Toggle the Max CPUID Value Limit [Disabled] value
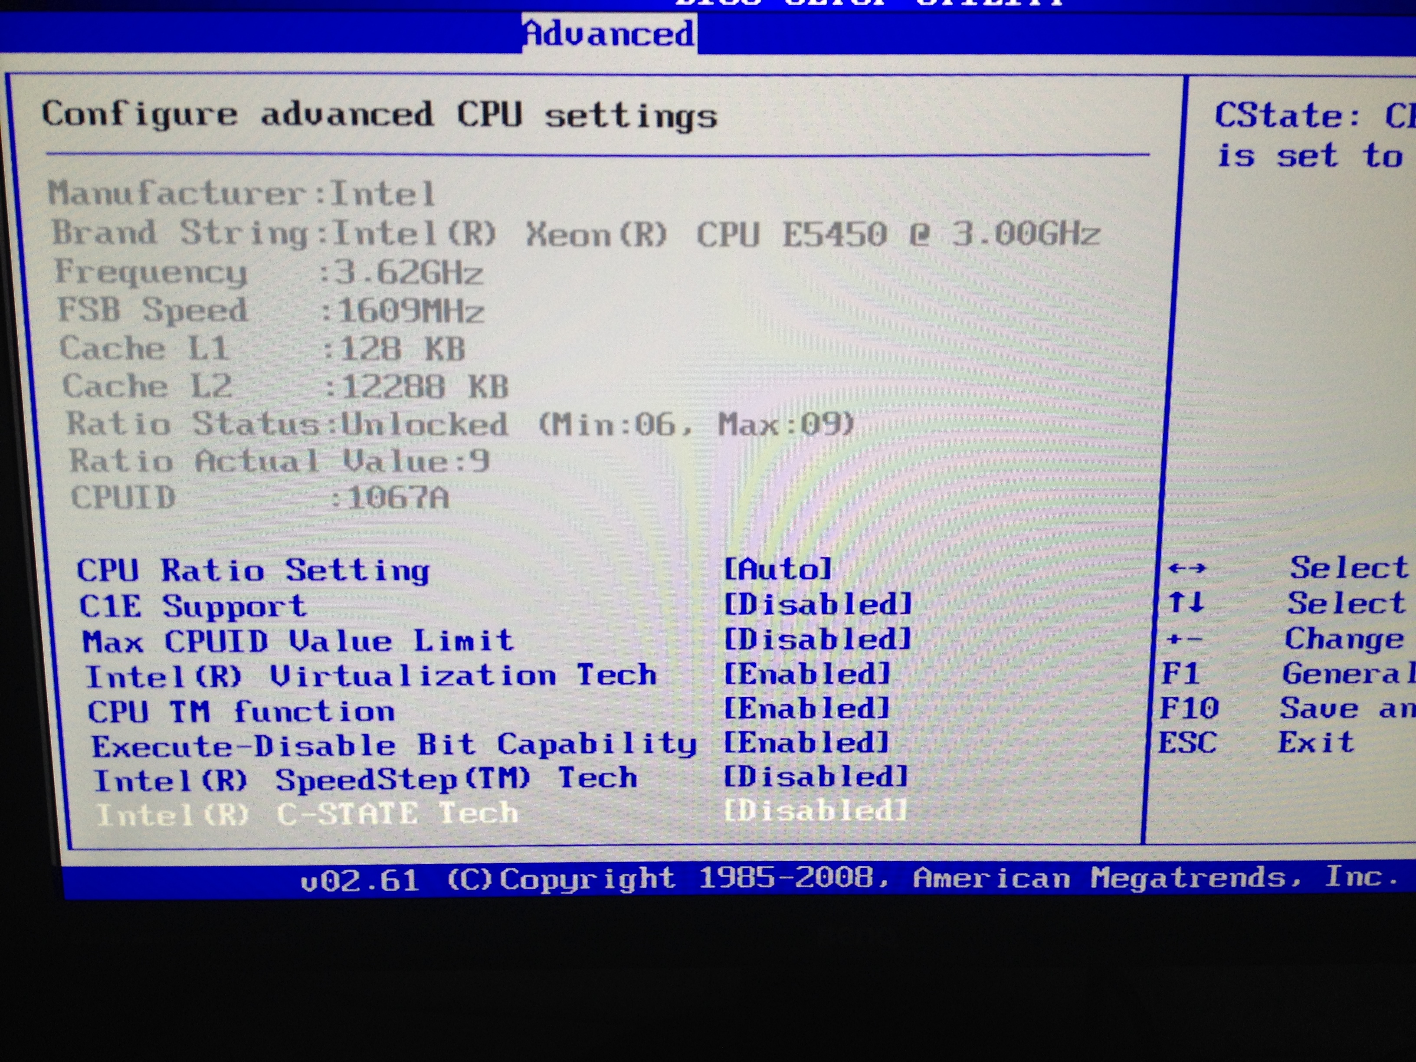1416x1062 pixels. (x=817, y=639)
